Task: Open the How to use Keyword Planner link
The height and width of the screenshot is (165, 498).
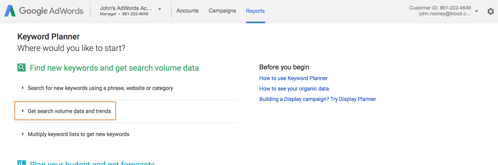Action: click(293, 78)
